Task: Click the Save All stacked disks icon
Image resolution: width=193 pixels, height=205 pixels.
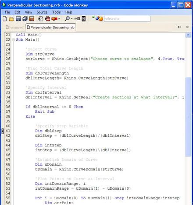Action: tap(25, 19)
